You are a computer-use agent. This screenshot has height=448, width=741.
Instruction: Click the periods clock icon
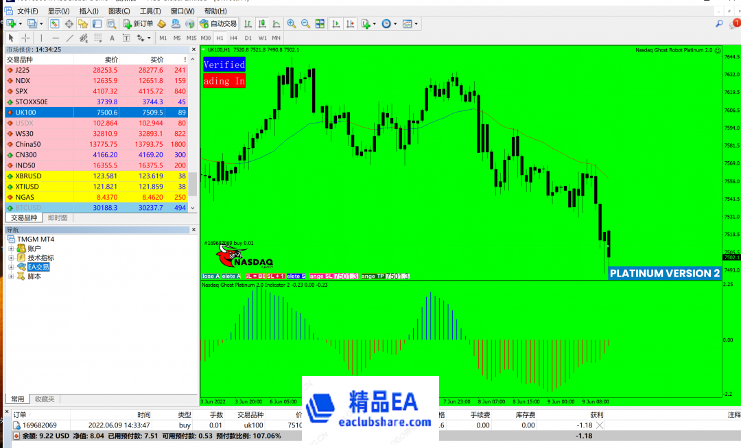coord(386,23)
